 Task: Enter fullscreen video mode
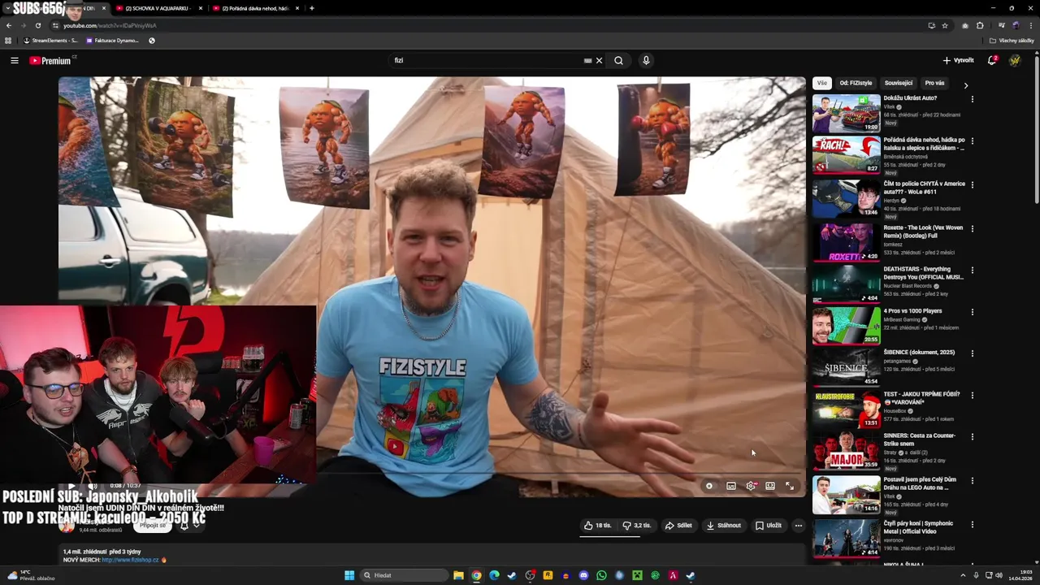(x=790, y=486)
